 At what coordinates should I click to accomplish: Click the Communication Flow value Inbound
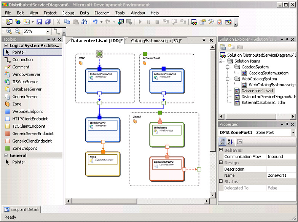(x=281, y=157)
